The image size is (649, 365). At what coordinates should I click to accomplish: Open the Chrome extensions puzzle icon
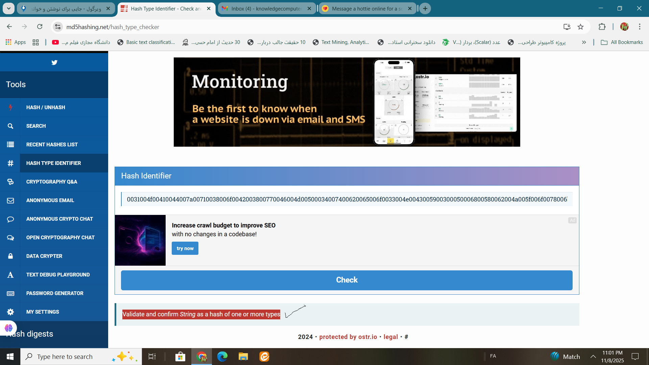(x=602, y=27)
